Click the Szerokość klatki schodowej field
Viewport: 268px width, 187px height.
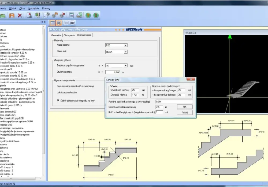pyautogui.click(x=159, y=107)
